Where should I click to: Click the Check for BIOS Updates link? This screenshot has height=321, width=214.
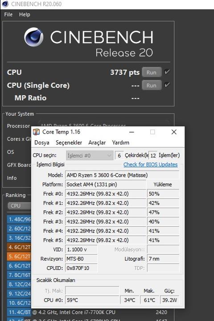point(150,165)
